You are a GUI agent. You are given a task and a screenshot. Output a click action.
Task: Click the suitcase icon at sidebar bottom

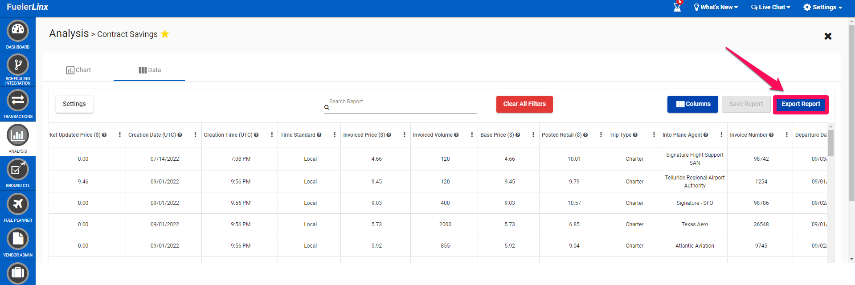(x=18, y=273)
